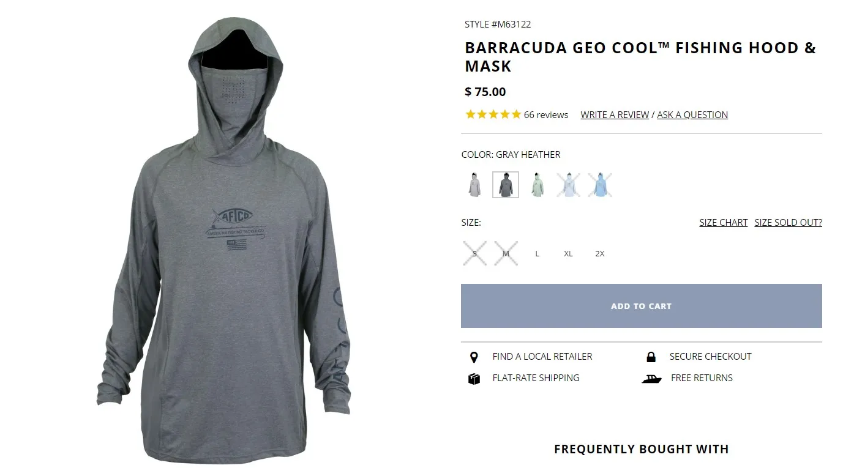This screenshot has width=854, height=468.
Task: Select the light gray color swatch
Action: tap(474, 185)
